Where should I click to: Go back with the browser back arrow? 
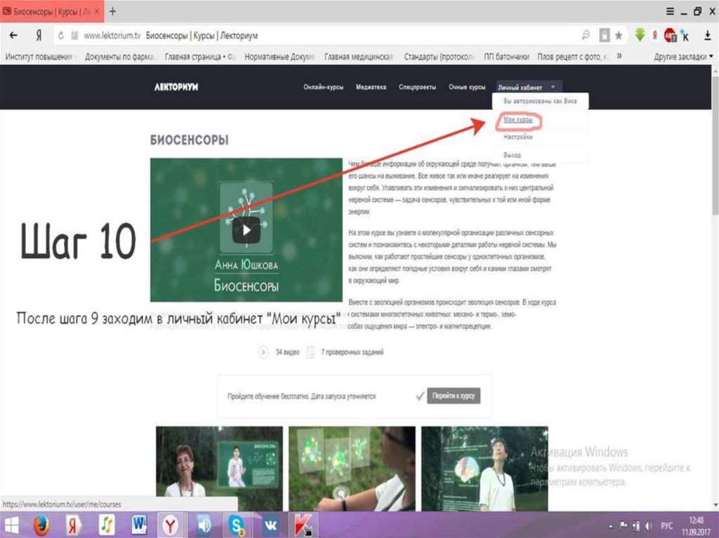point(14,35)
